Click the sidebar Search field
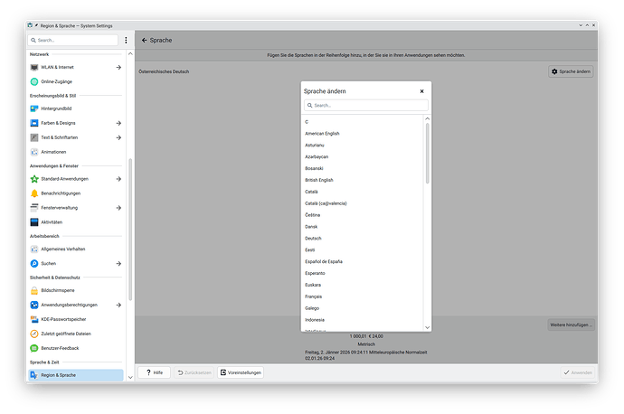 coord(73,40)
